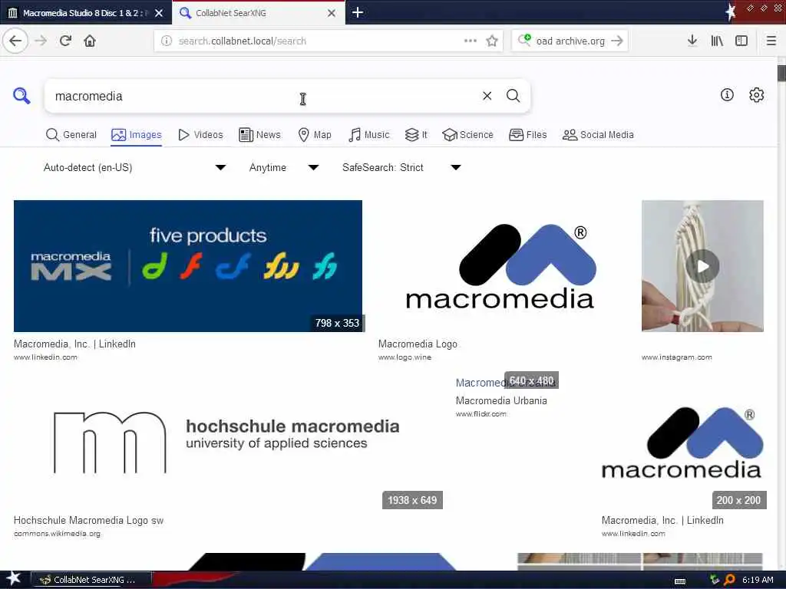Switch to the Files tab
Image resolution: width=786 pixels, height=589 pixels.
tap(528, 135)
